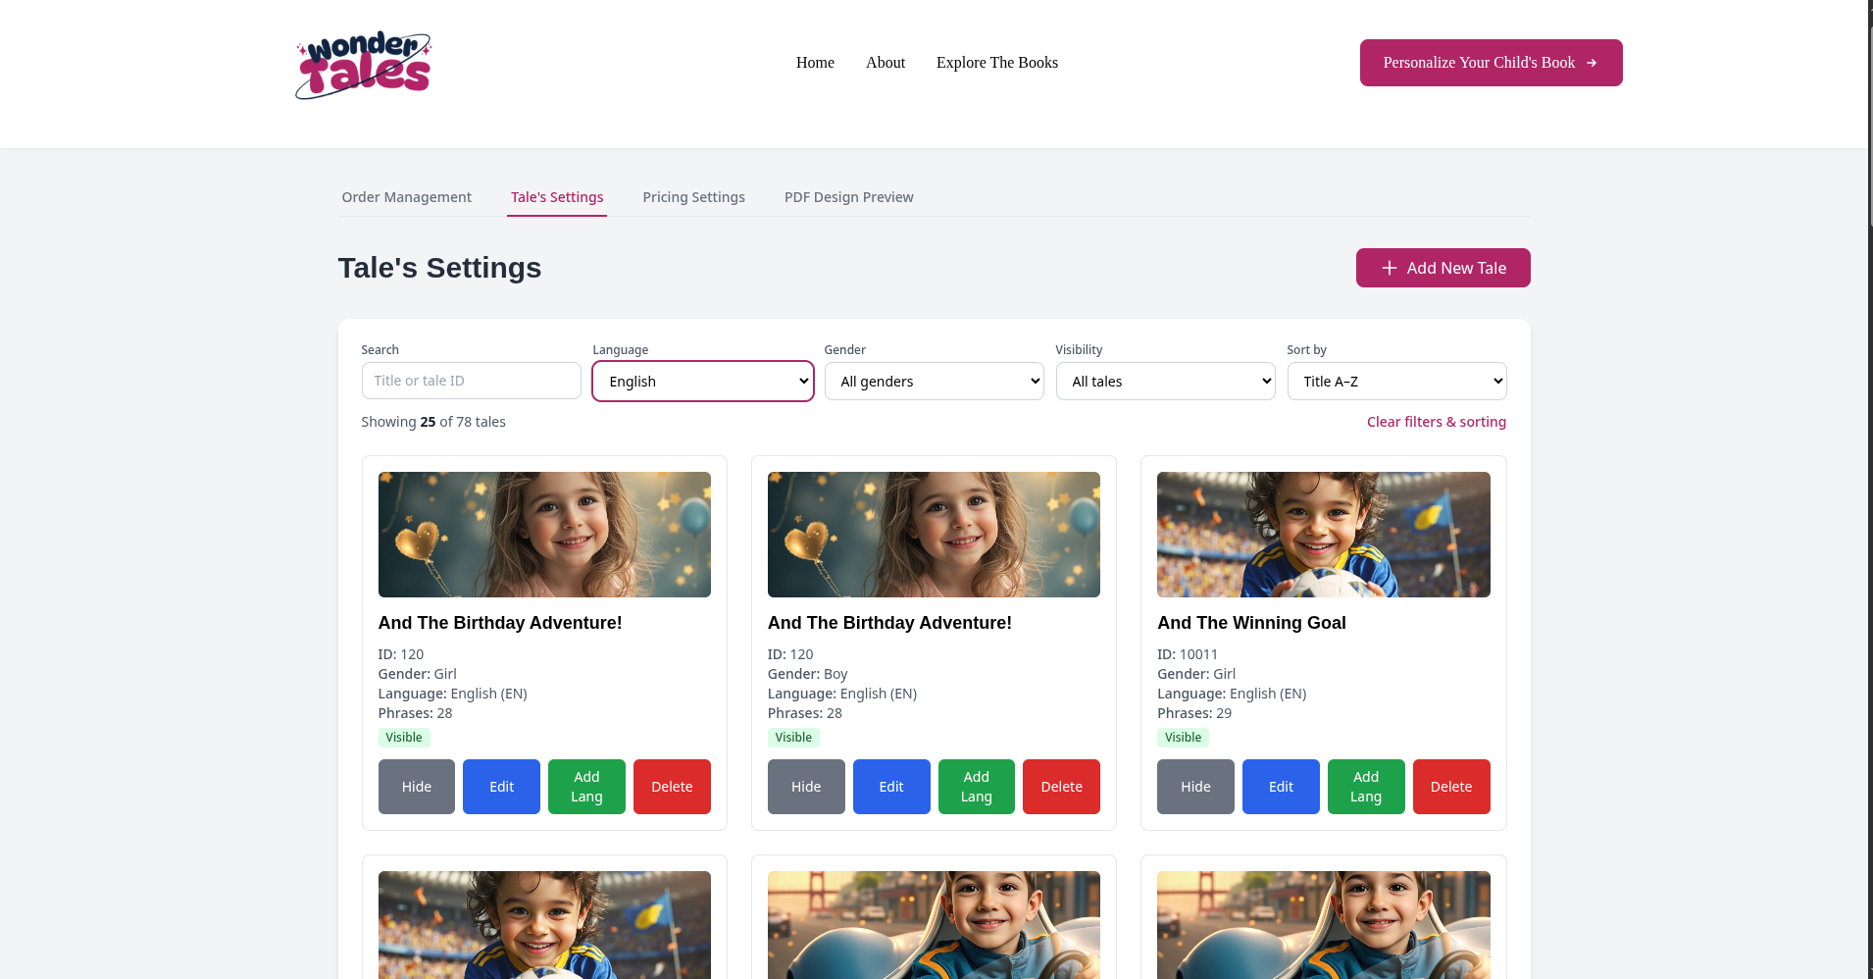The image size is (1873, 979).
Task: Click Phrases: 29 on Winning Goal card
Action: (x=1194, y=713)
